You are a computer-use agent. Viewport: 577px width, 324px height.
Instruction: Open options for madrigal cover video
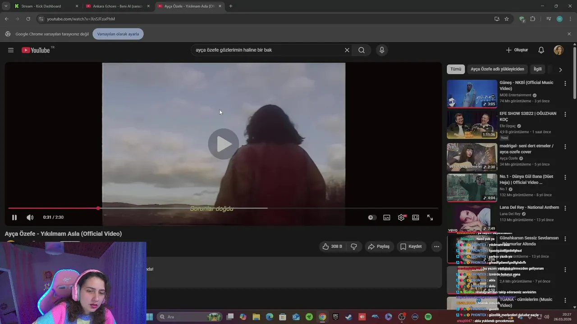tap(565, 147)
